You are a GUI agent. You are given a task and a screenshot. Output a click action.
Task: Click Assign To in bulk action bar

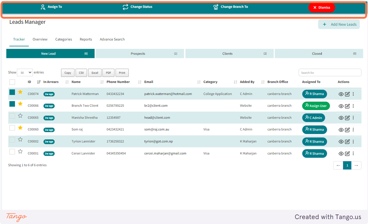tap(51, 7)
